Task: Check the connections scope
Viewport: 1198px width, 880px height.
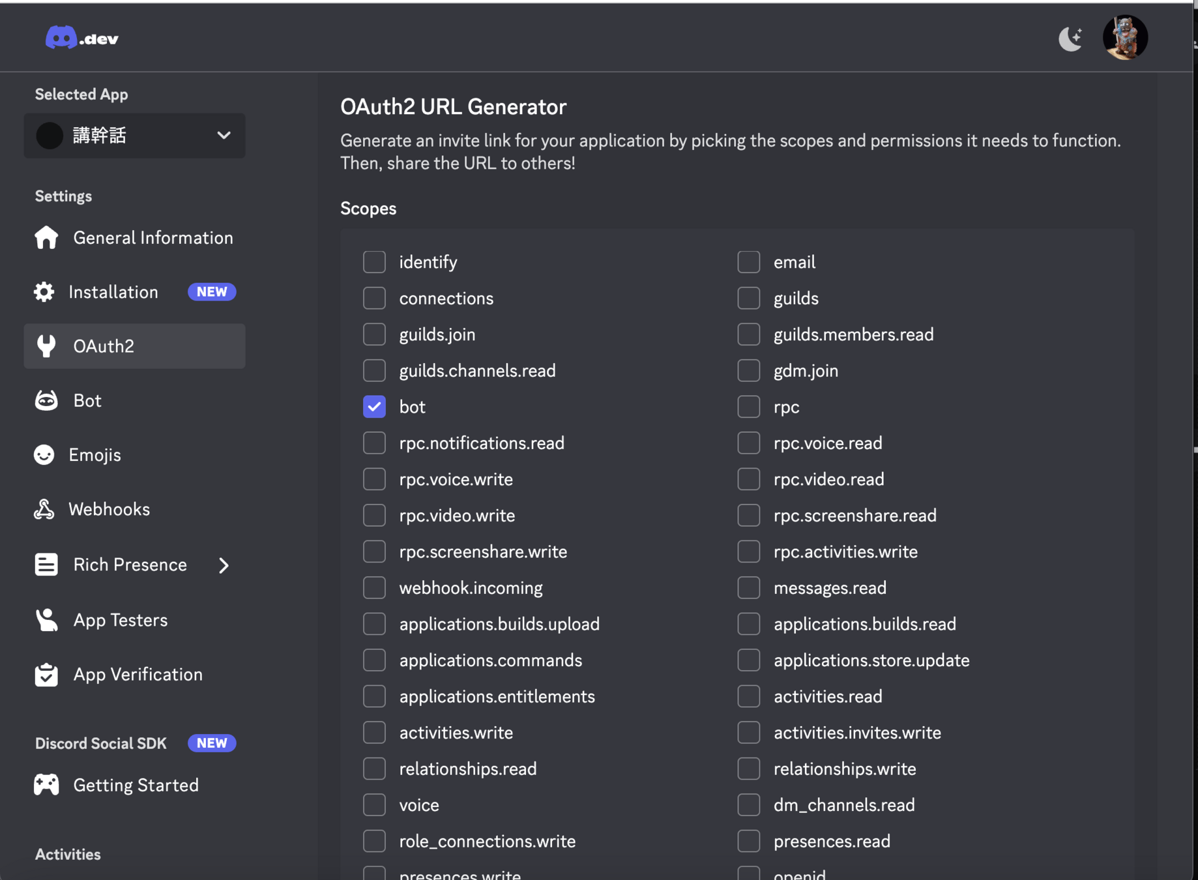Action: click(374, 298)
